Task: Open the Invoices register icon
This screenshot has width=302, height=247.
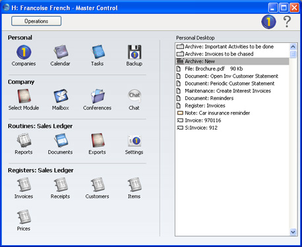Action: coord(24,184)
